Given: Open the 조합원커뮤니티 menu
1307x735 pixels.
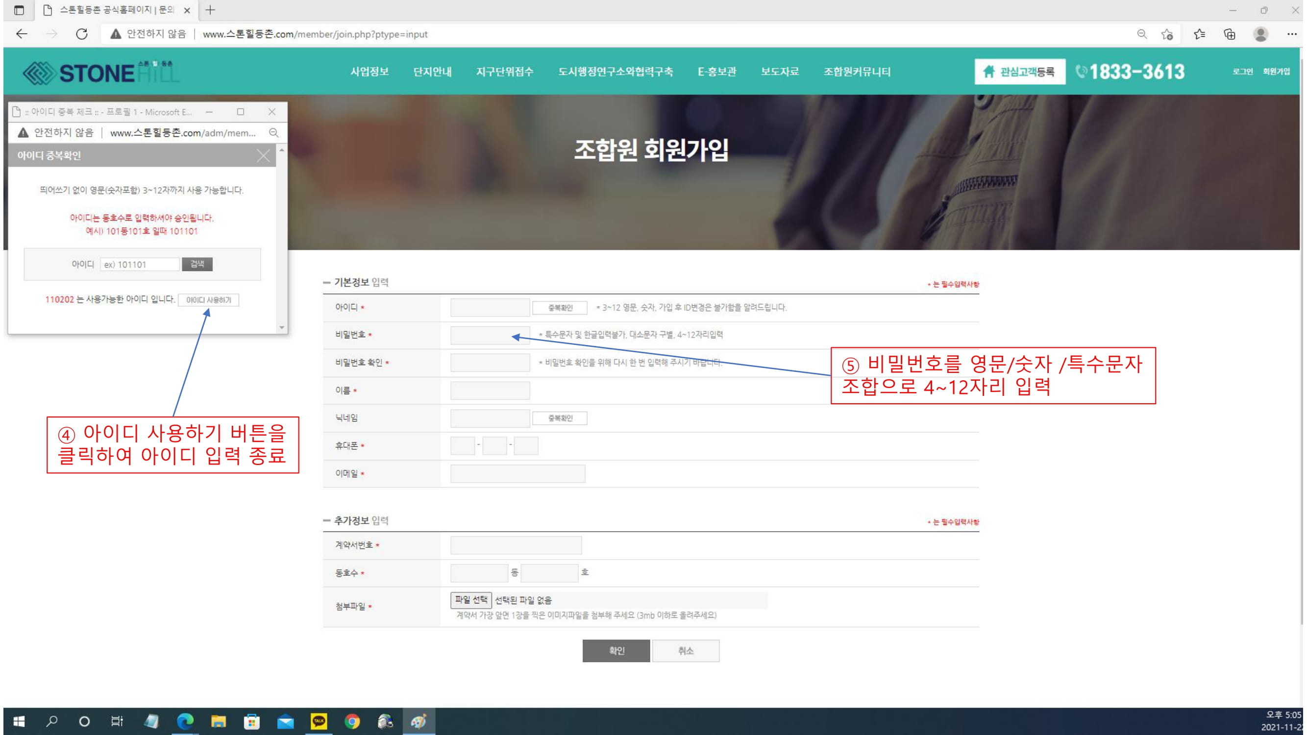Looking at the screenshot, I should [x=857, y=72].
